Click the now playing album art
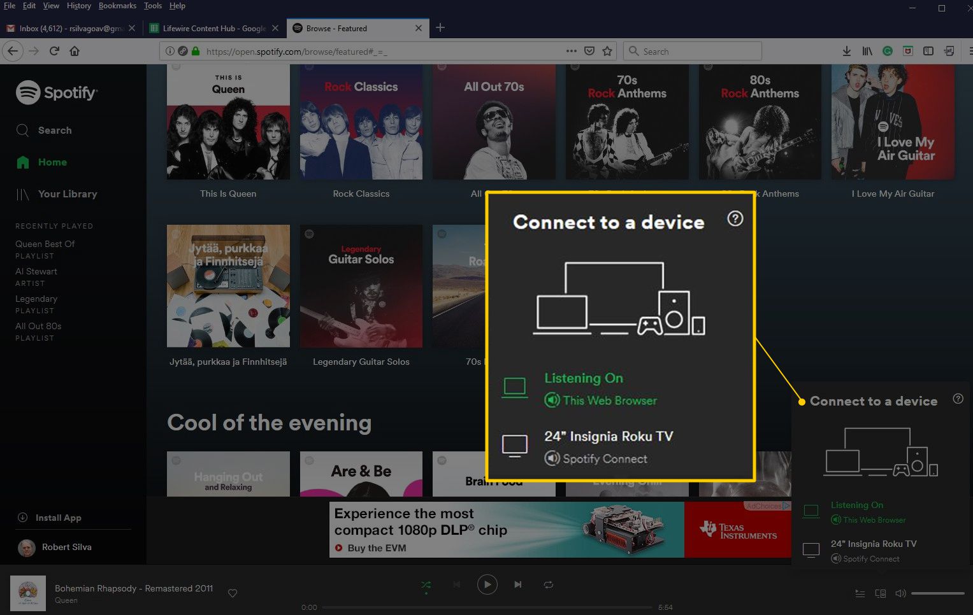The height and width of the screenshot is (615, 973). point(28,593)
